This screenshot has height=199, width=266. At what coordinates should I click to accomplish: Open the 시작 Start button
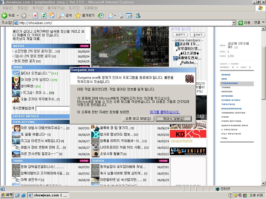coord(7,195)
